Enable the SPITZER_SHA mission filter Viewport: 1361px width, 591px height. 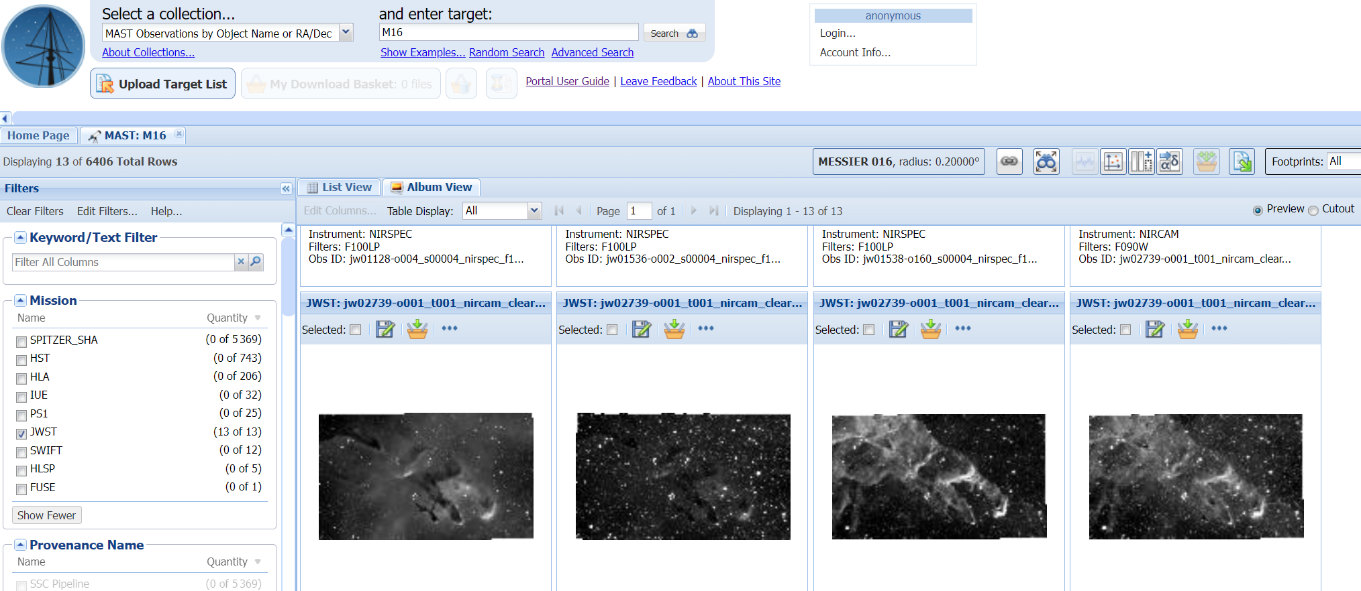click(x=21, y=341)
